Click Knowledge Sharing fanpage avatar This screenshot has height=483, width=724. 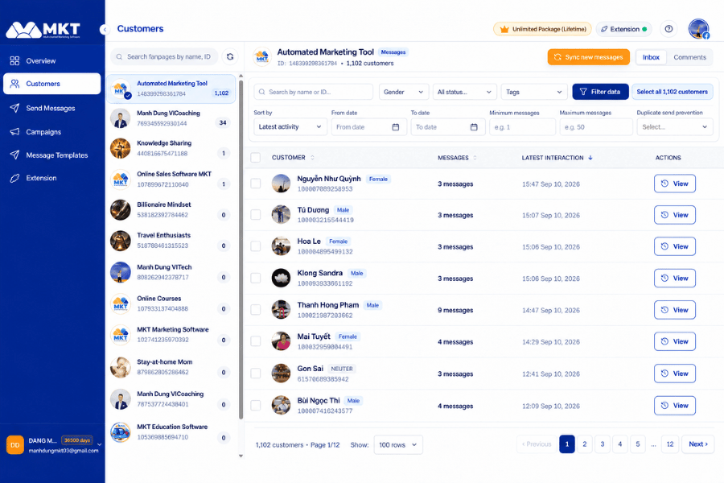(121, 148)
